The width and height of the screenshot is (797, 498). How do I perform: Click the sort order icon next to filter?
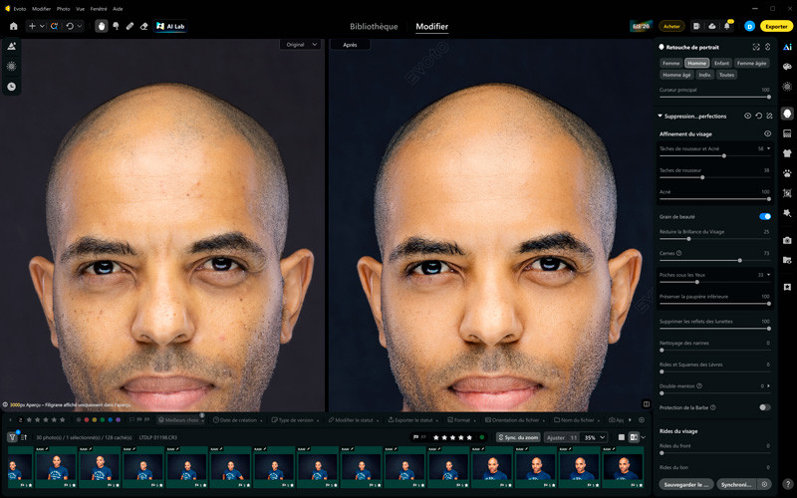(24, 437)
